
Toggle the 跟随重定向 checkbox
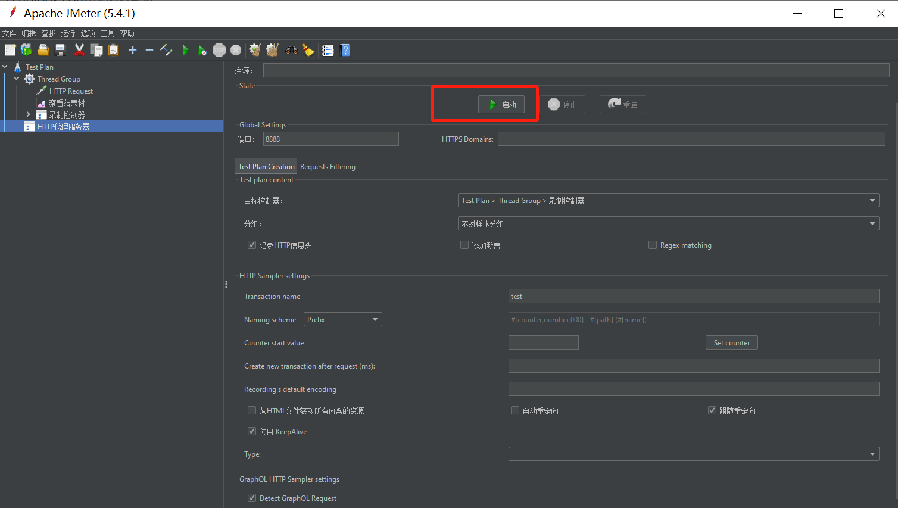(x=712, y=410)
